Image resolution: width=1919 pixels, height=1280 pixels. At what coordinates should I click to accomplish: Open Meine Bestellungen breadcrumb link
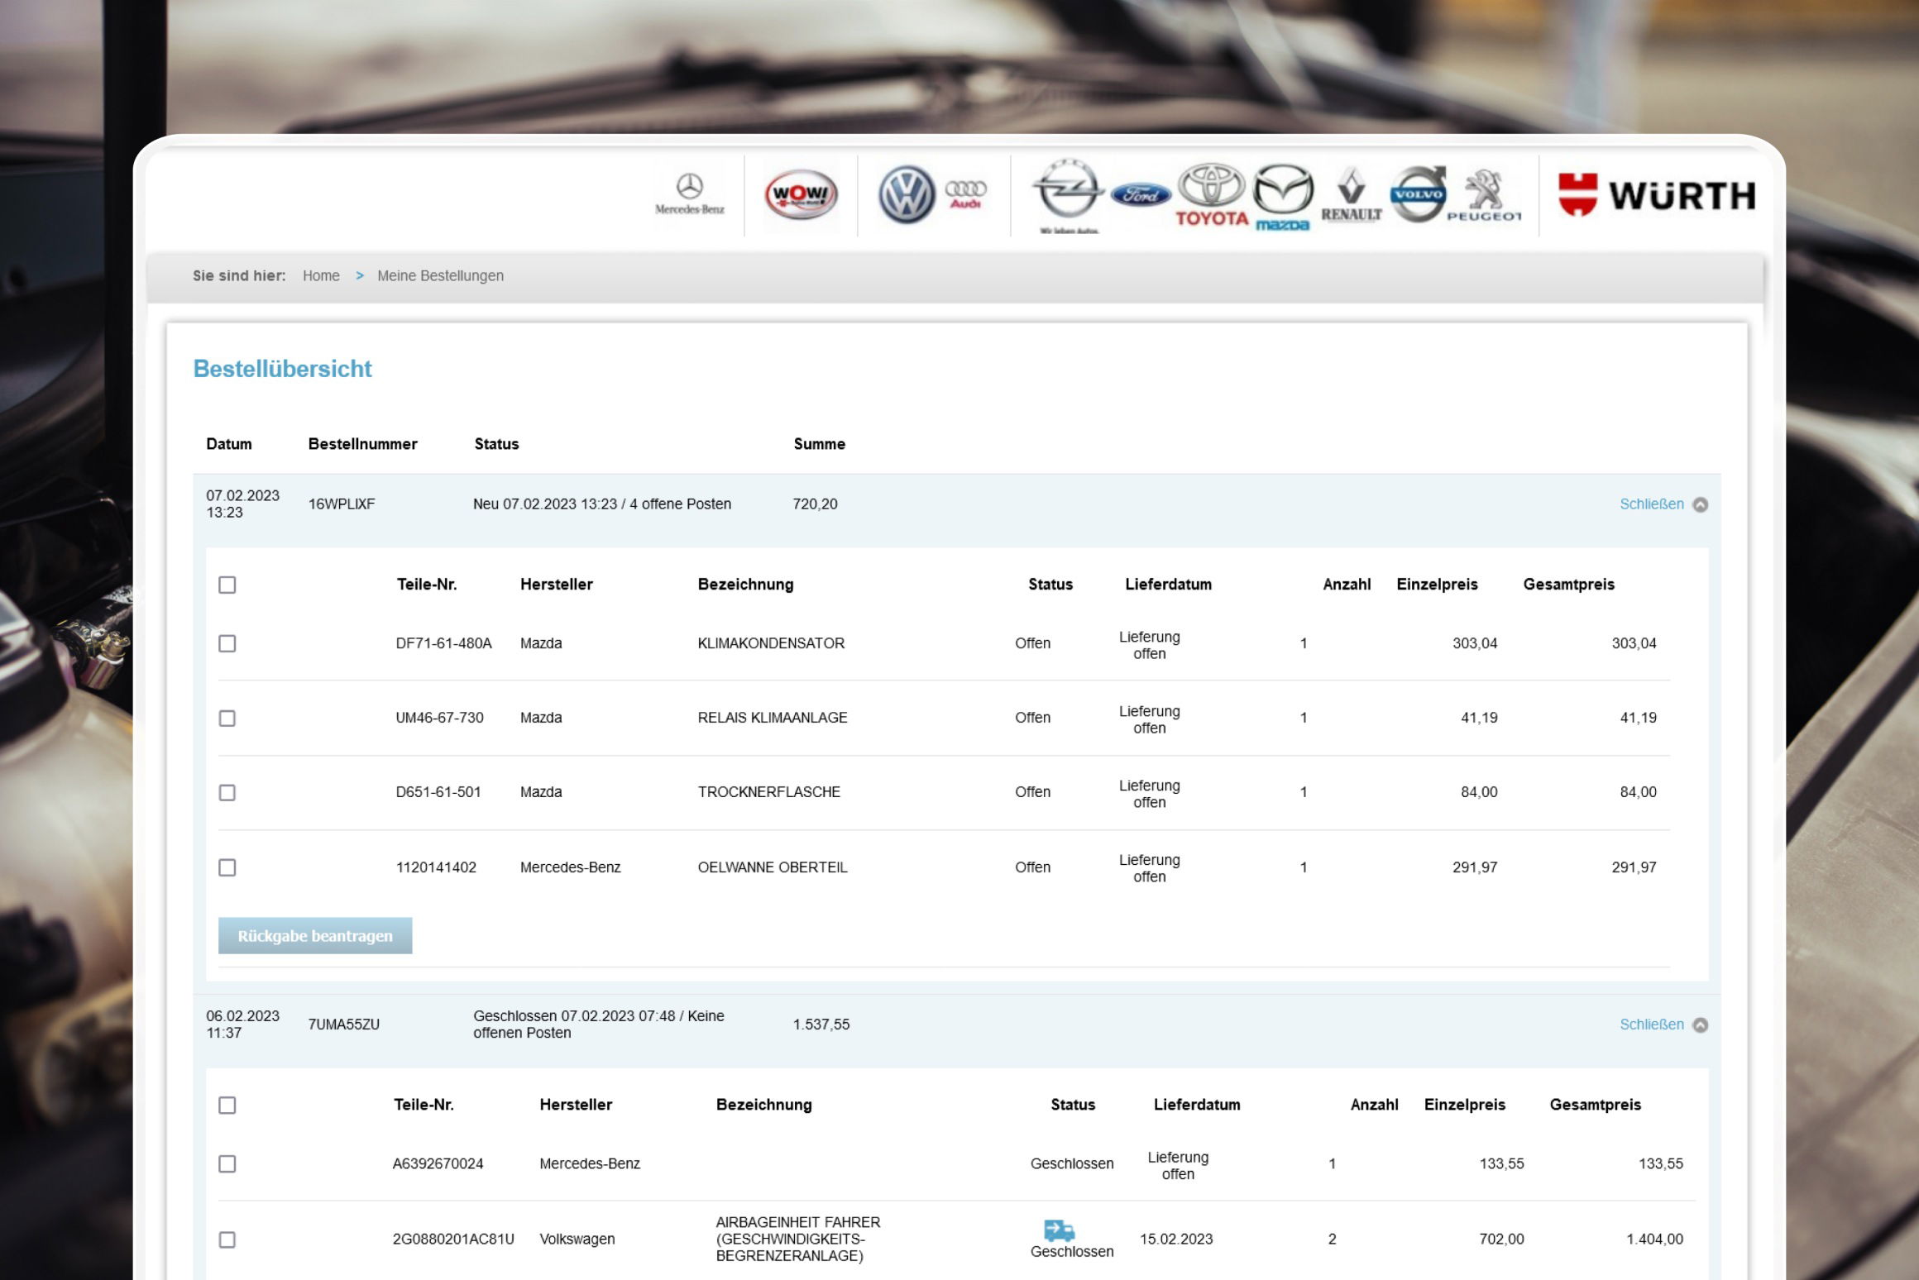click(440, 276)
